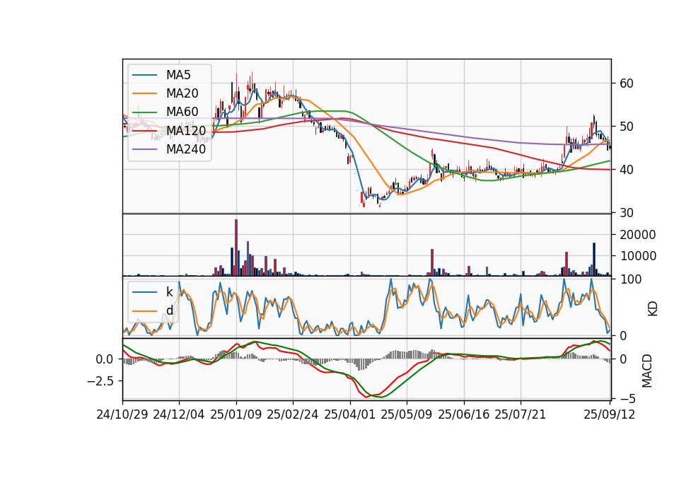Click the MACD left axis value −2.5
This screenshot has height=488, width=679.
pos(101,381)
